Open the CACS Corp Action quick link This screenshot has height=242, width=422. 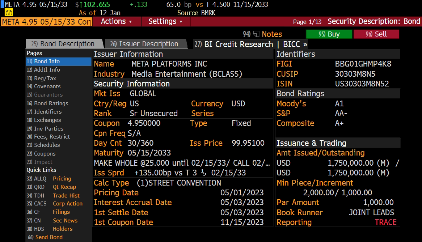(x=55, y=204)
